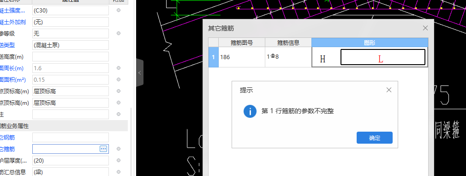Image resolution: width=466 pixels, height=176 pixels.
Task: Toggle the additional circle for 面面积 row
Action: pyautogui.click(x=119, y=79)
